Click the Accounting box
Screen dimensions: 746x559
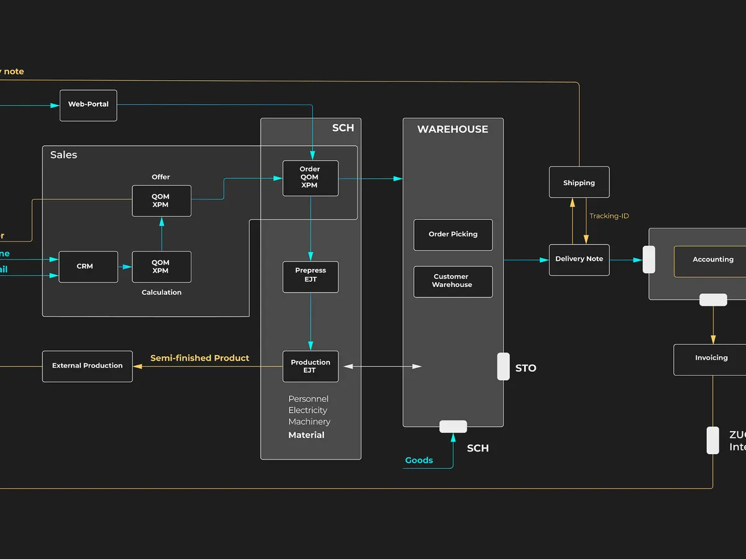[712, 260]
